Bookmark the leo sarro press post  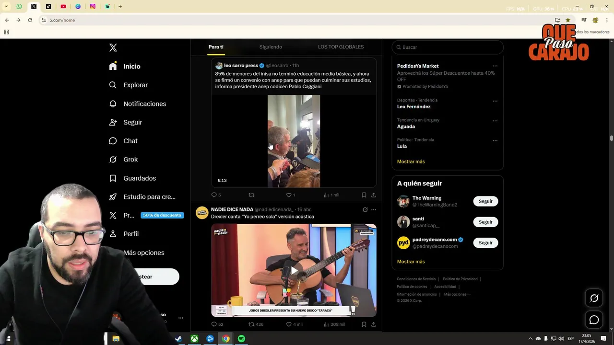(364, 195)
